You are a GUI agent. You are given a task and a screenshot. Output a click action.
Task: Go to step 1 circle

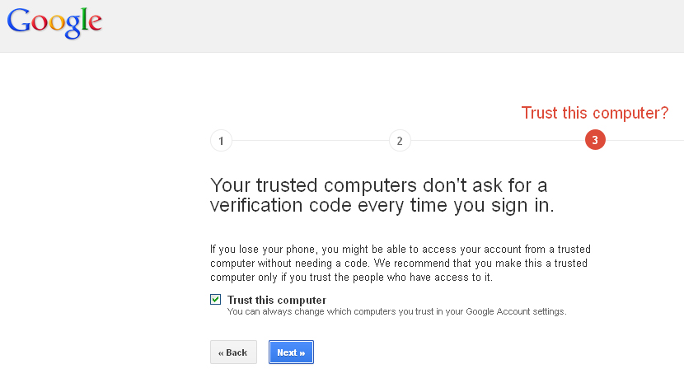[221, 141]
